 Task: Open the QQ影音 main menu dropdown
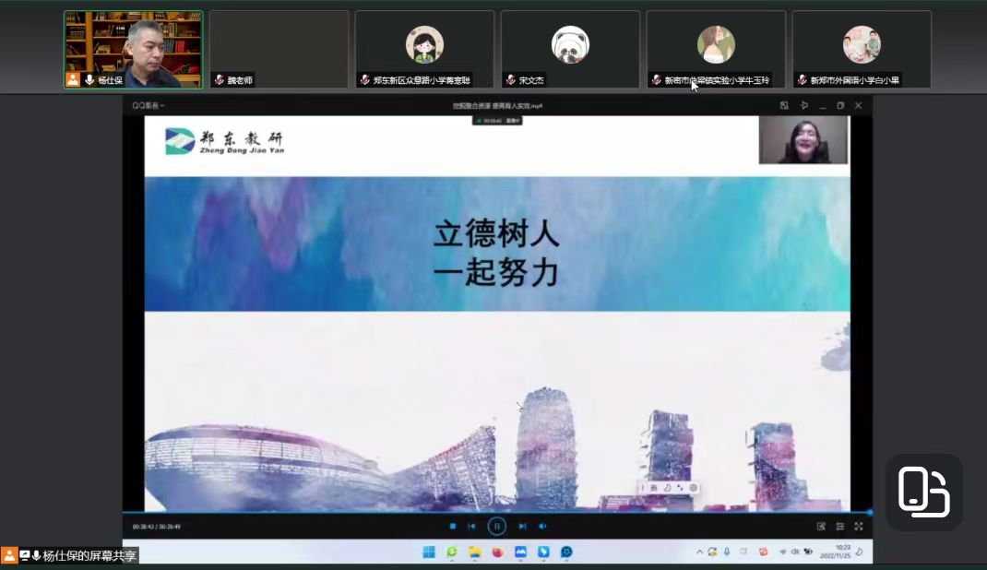148,106
